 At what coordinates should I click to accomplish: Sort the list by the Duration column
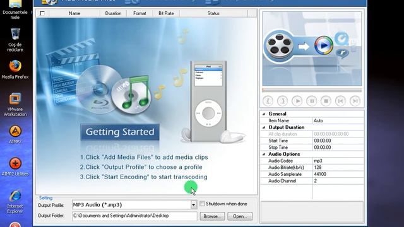coord(113,13)
